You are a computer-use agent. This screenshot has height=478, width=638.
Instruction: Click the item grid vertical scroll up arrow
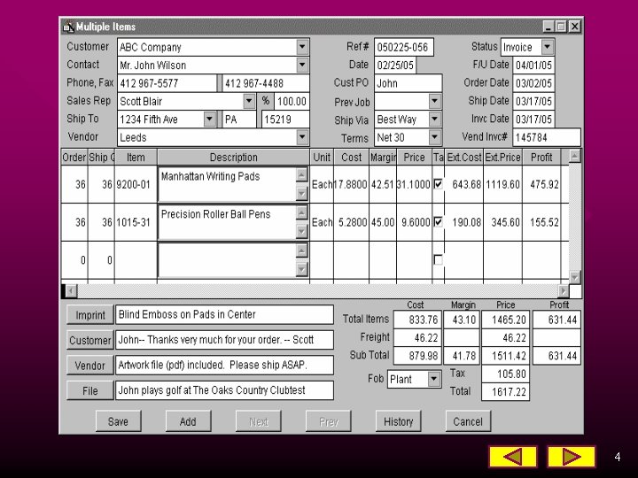pos(574,156)
